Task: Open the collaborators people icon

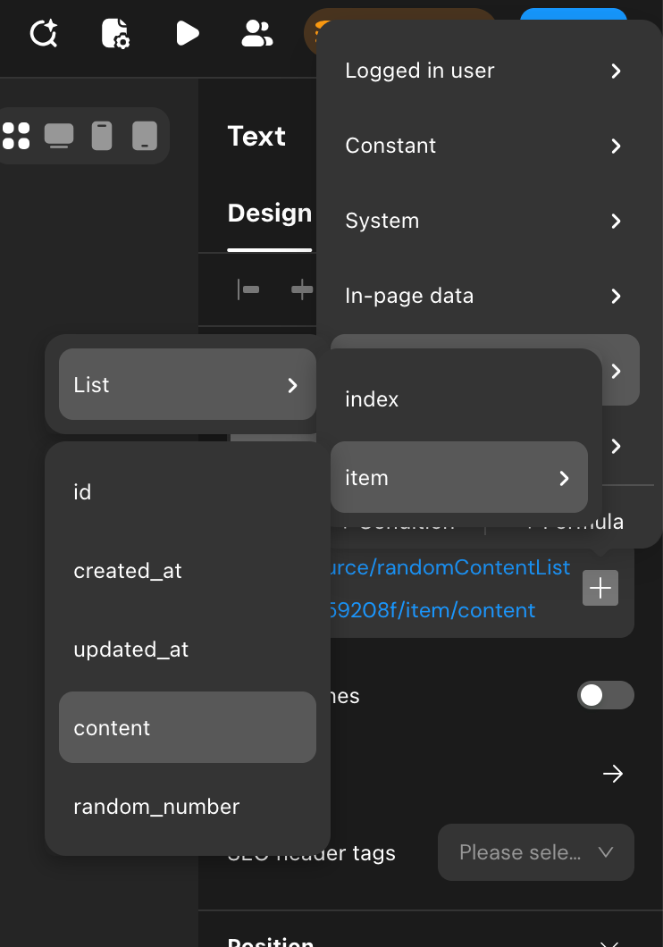Action: click(x=257, y=34)
